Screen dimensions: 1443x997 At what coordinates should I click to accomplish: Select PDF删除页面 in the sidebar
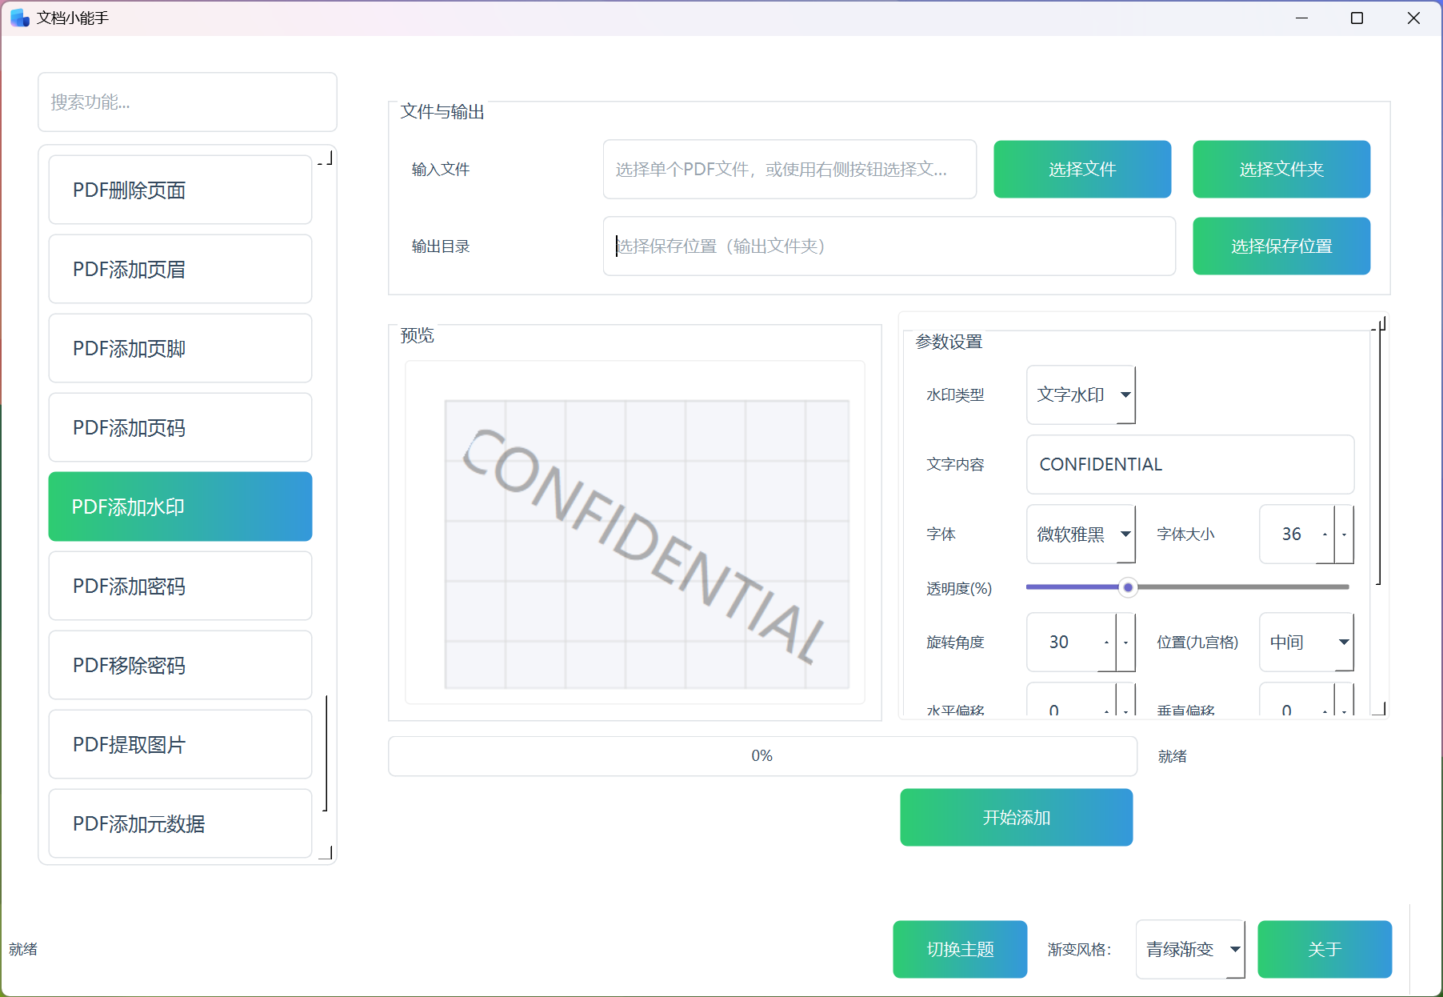[x=180, y=190]
